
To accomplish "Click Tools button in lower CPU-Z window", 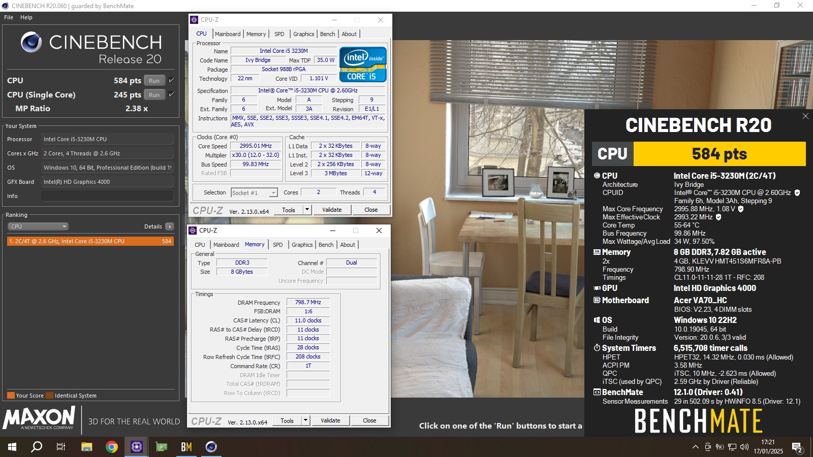I will (287, 420).
